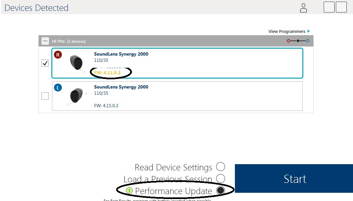
Task: Open the View Programmers link
Action: pos(287,31)
